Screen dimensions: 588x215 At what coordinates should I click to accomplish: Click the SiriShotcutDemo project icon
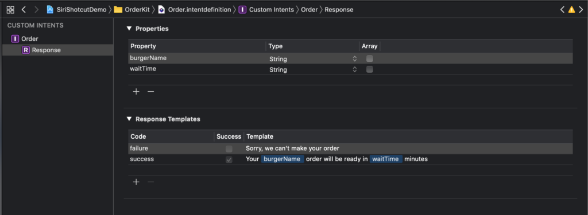[x=50, y=10]
